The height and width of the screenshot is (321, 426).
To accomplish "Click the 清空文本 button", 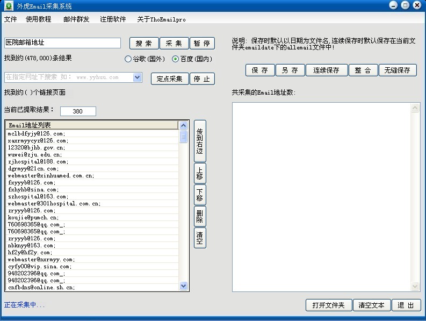I will [x=372, y=305].
